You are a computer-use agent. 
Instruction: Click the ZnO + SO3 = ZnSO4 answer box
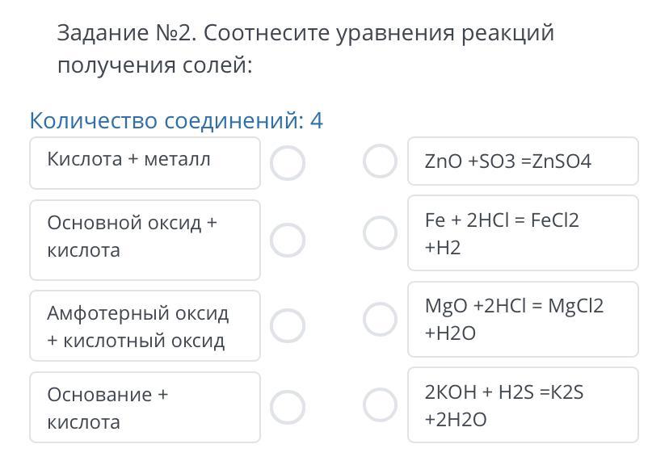pos(523,161)
